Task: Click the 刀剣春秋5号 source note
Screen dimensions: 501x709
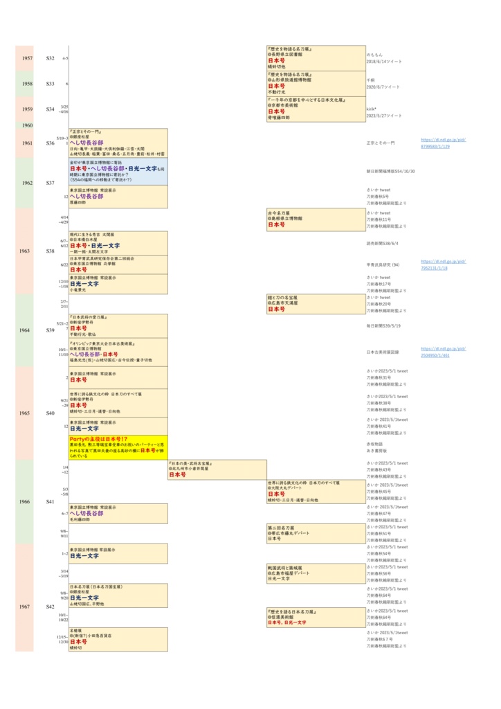Action: (x=377, y=197)
